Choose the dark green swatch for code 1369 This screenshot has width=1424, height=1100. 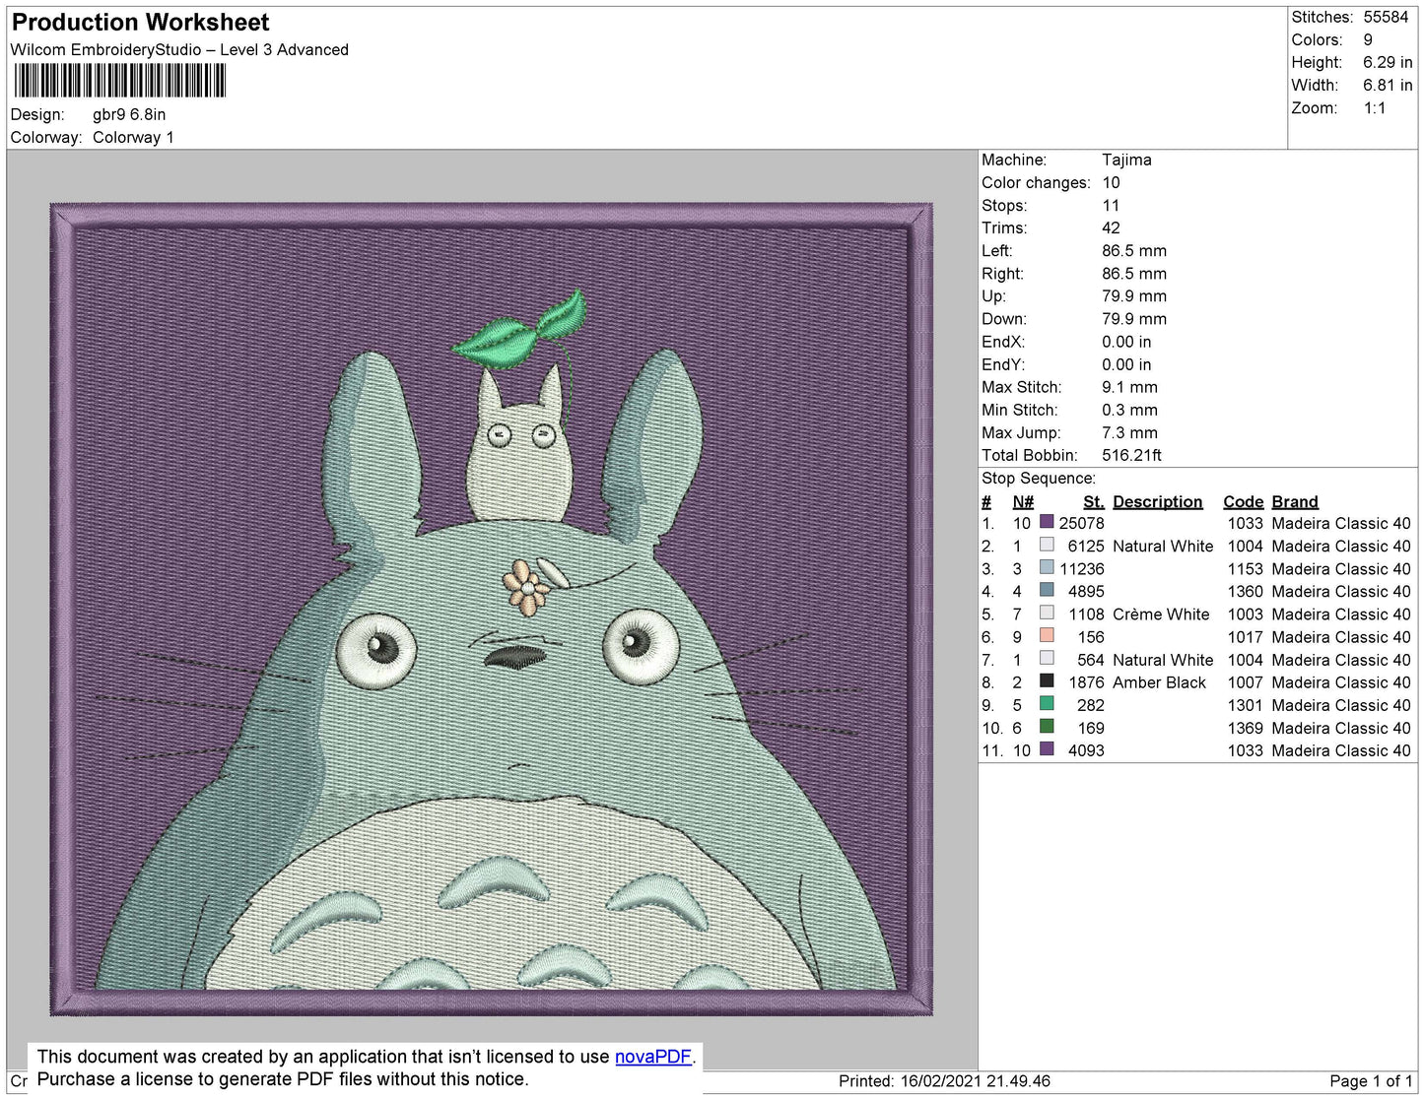tap(1047, 727)
